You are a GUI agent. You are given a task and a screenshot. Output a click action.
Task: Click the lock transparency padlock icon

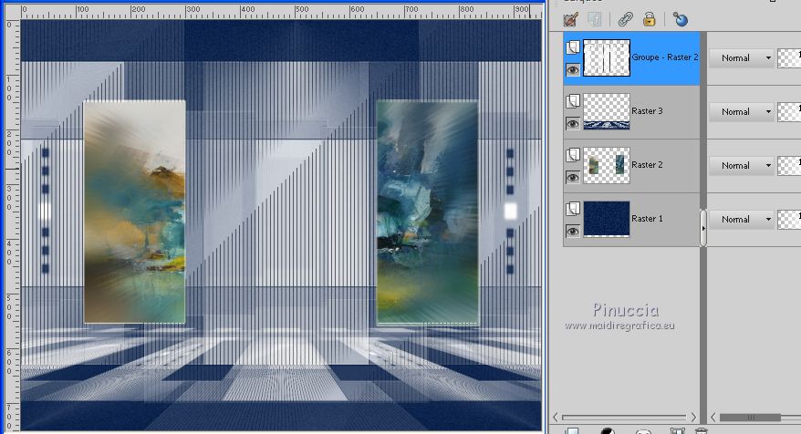click(650, 20)
